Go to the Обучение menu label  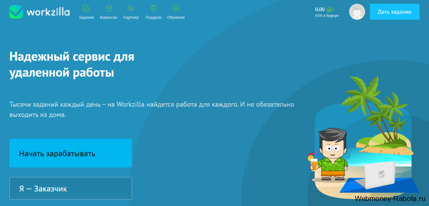tap(176, 17)
